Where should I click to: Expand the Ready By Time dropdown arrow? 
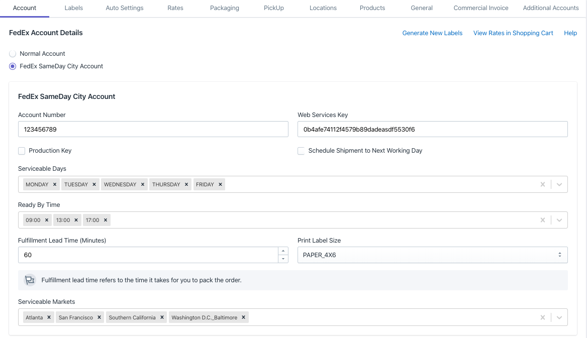coord(559,220)
